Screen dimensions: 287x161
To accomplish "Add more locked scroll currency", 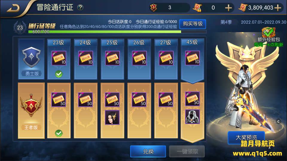I will pyautogui.click(x=228, y=8).
